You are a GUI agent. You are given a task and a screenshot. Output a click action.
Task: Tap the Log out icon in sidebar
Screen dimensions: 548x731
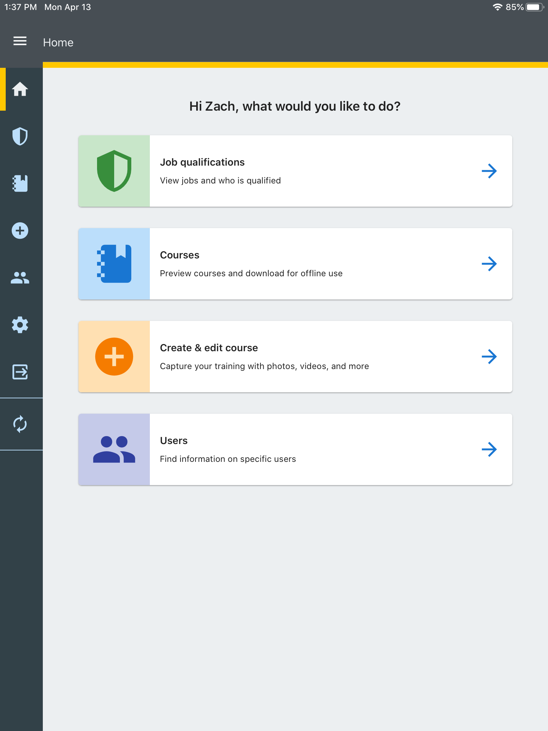[x=20, y=372]
